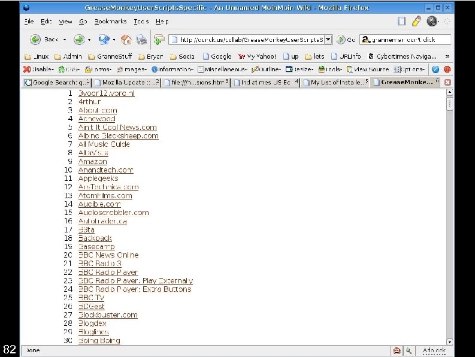This screenshot has height=357, width=475.
Task: Open the Help menu
Action: (162, 21)
